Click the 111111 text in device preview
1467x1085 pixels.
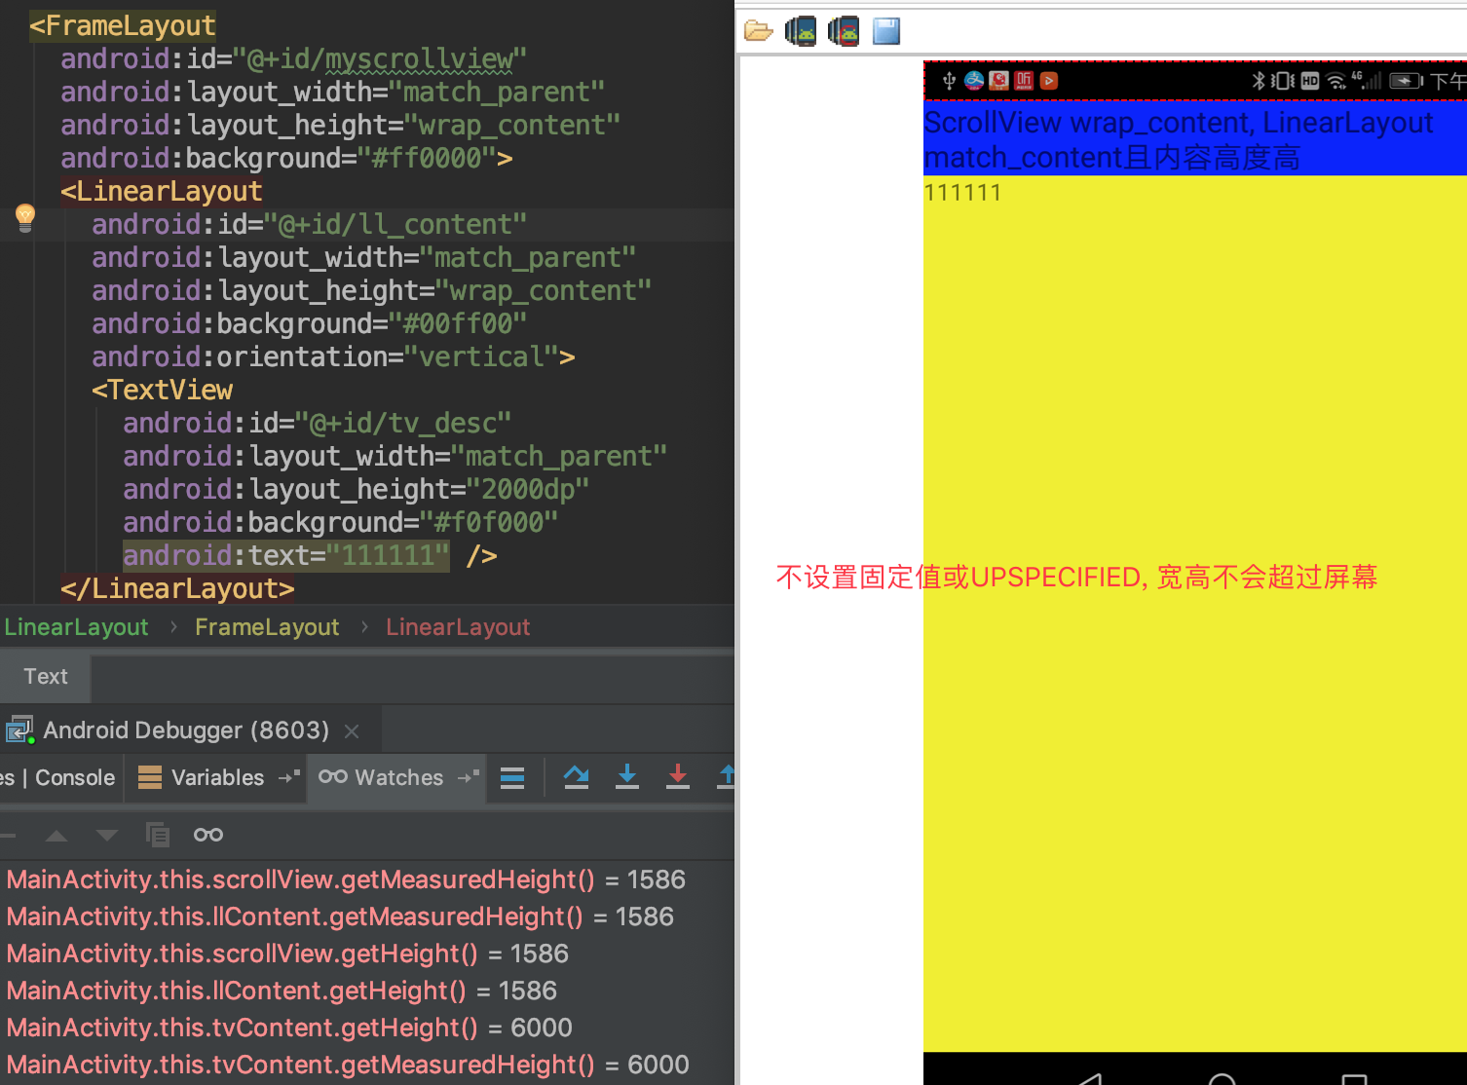(x=962, y=192)
